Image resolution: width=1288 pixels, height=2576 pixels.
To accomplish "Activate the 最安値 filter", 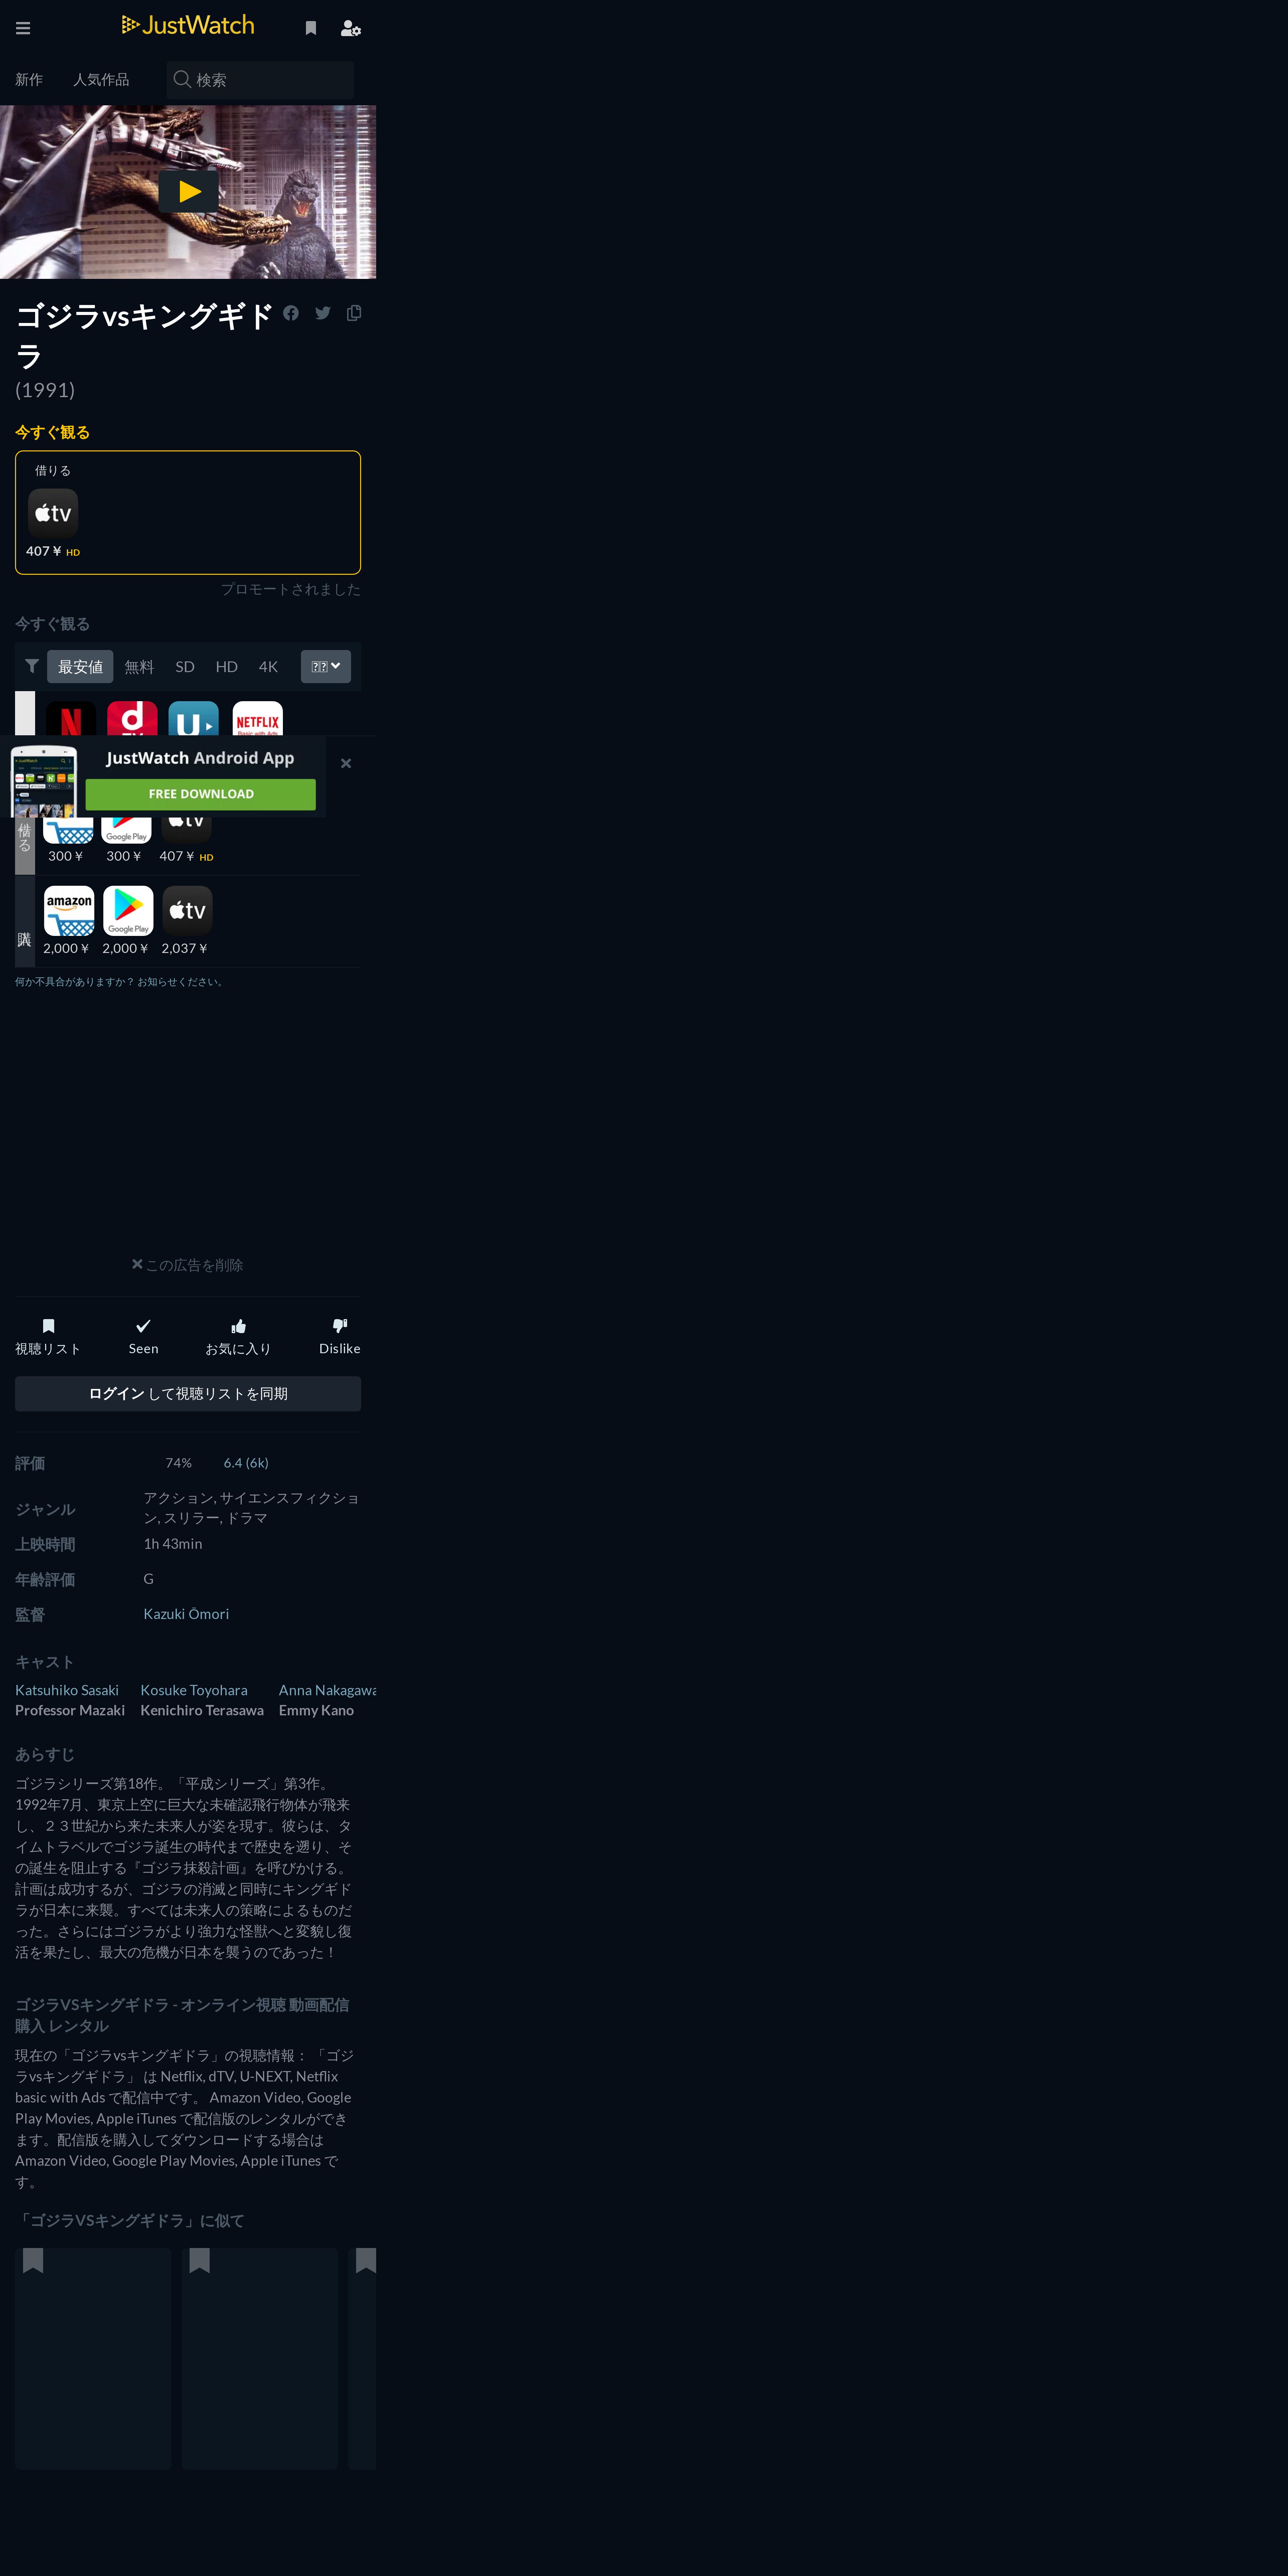I will pyautogui.click(x=80, y=667).
